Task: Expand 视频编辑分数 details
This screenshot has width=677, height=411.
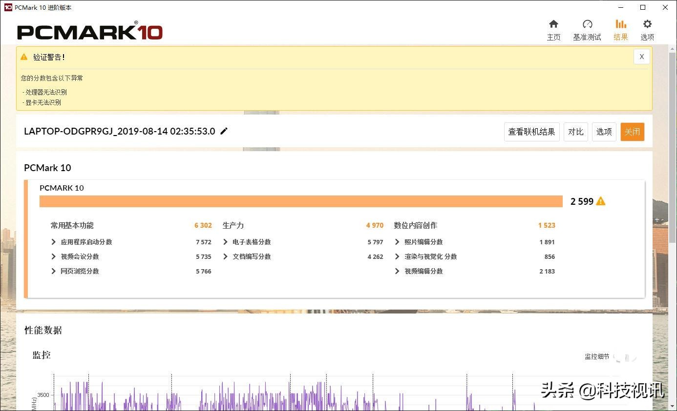Action: click(x=397, y=271)
